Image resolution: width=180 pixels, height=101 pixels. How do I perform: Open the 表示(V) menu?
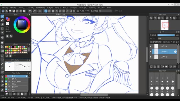click(x=66, y=8)
